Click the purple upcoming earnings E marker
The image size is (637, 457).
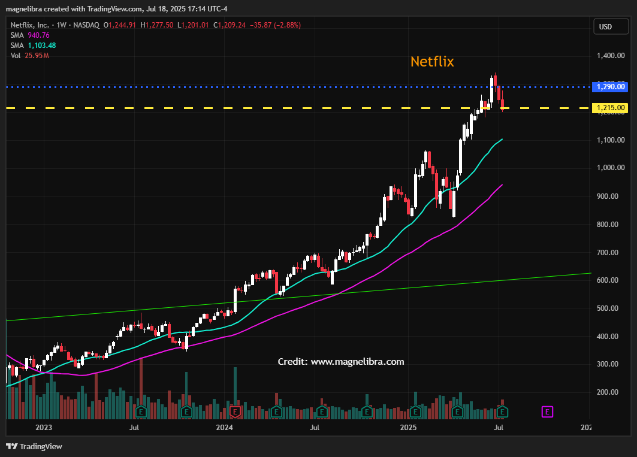point(547,412)
